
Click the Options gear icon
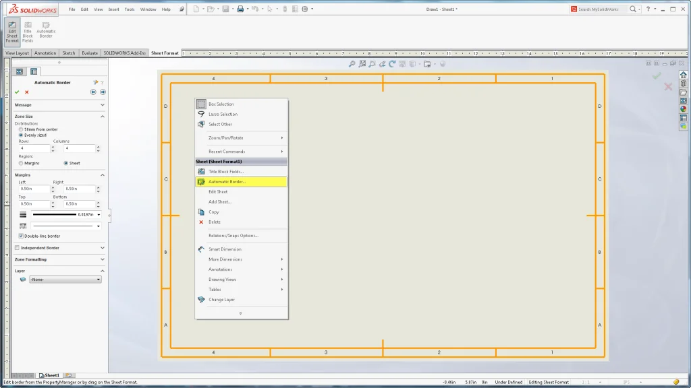click(305, 9)
